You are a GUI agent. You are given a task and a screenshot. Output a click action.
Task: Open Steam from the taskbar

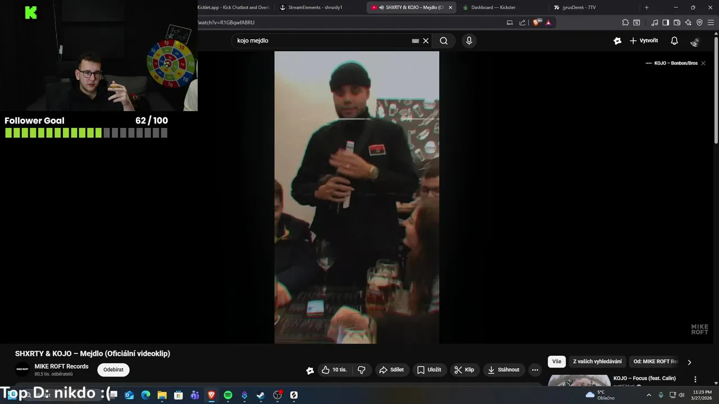coord(261,395)
